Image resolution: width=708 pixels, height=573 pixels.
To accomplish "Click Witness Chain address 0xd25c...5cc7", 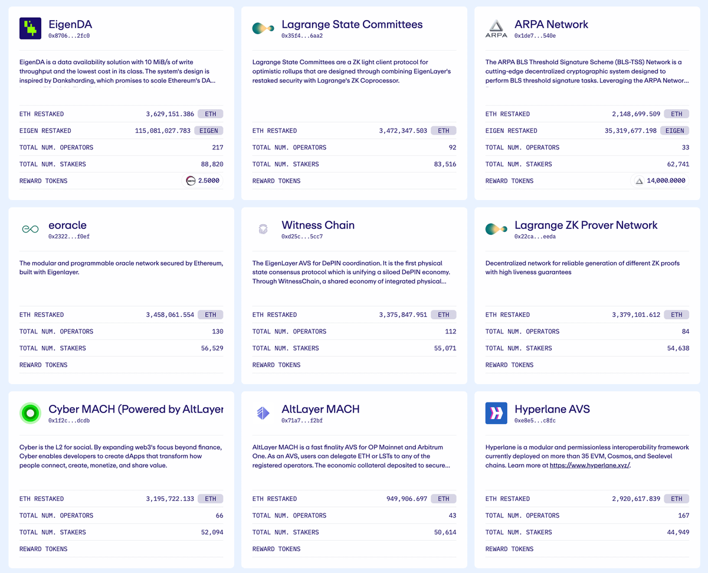I will coord(302,237).
